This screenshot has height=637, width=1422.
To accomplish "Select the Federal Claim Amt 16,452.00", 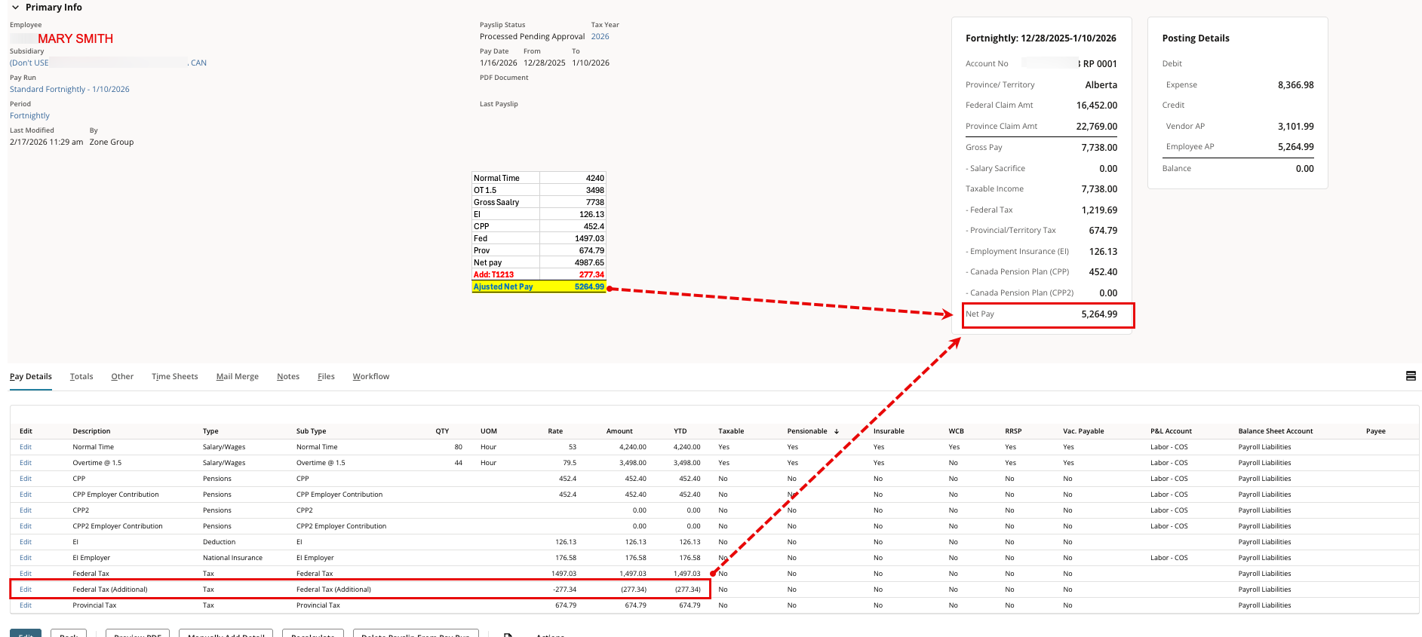I will [1097, 106].
